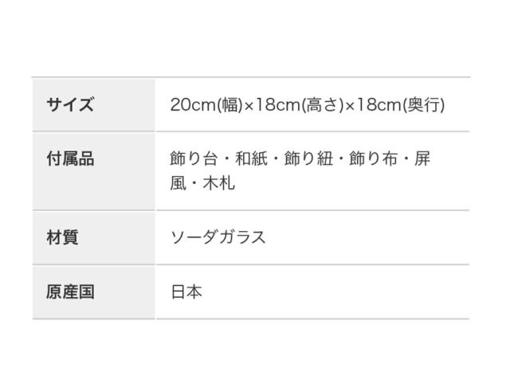The width and height of the screenshot is (510, 368).
Task: Select the 飾り台 accessory text
Action: (x=194, y=159)
